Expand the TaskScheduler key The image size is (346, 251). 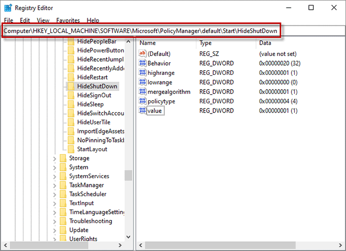[x=55, y=194]
